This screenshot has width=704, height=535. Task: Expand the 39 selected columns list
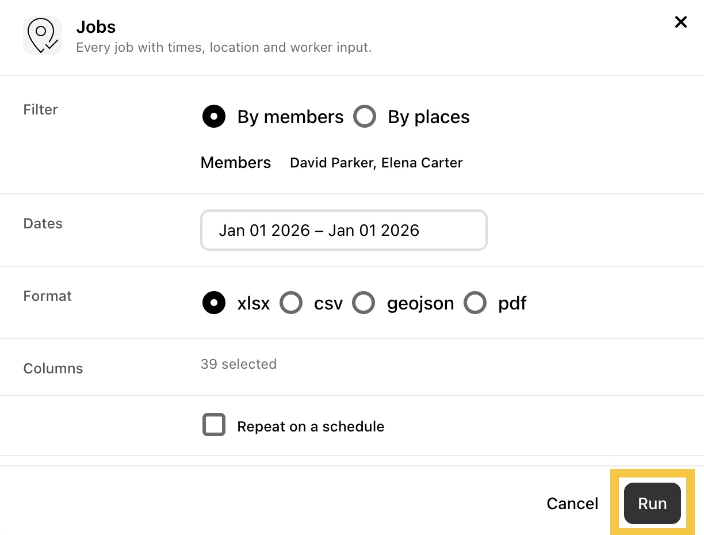pos(239,364)
